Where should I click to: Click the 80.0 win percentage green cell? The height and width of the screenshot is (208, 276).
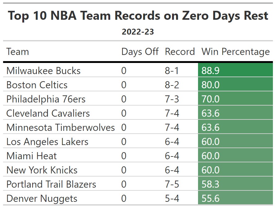[x=235, y=85]
